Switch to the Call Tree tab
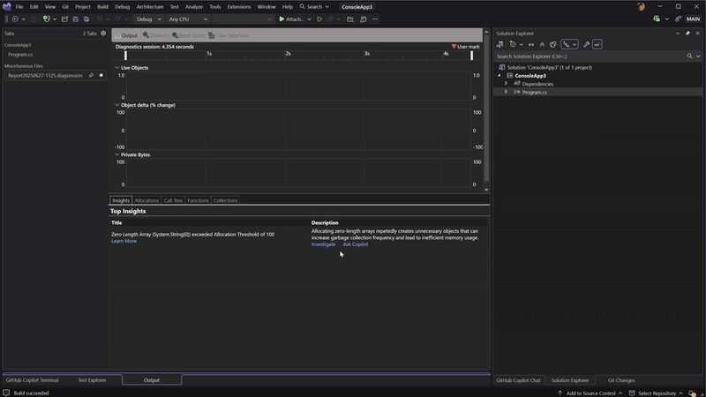 (173, 200)
